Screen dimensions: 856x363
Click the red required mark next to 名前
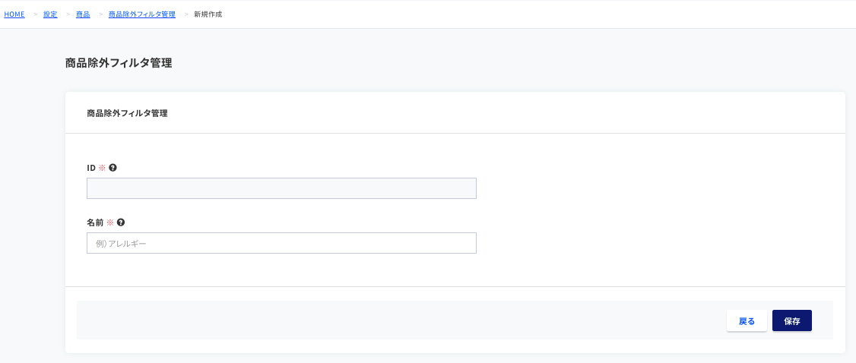point(109,223)
